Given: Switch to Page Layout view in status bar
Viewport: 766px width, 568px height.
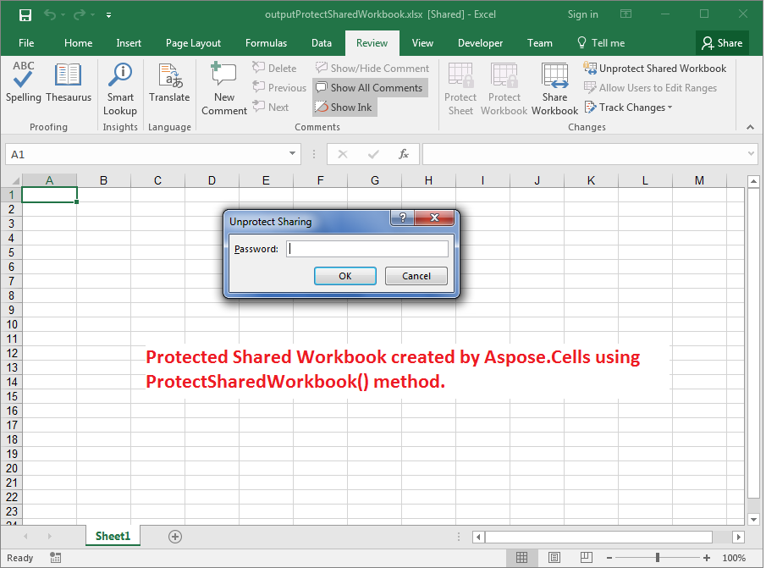Looking at the screenshot, I should (x=552, y=558).
